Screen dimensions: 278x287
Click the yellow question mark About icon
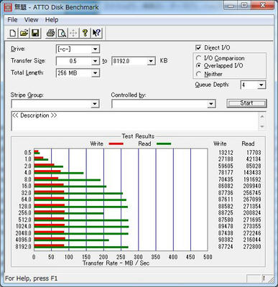pyautogui.click(x=85, y=33)
